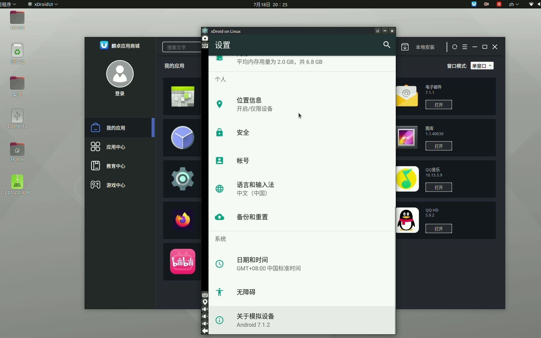
Task: Open 帐号 accounts settings
Action: [302, 161]
